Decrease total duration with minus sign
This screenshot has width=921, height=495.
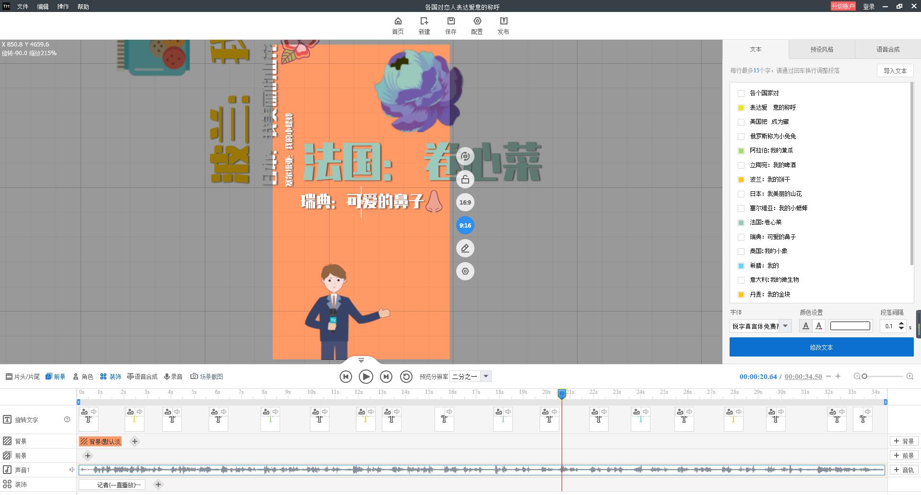point(828,377)
